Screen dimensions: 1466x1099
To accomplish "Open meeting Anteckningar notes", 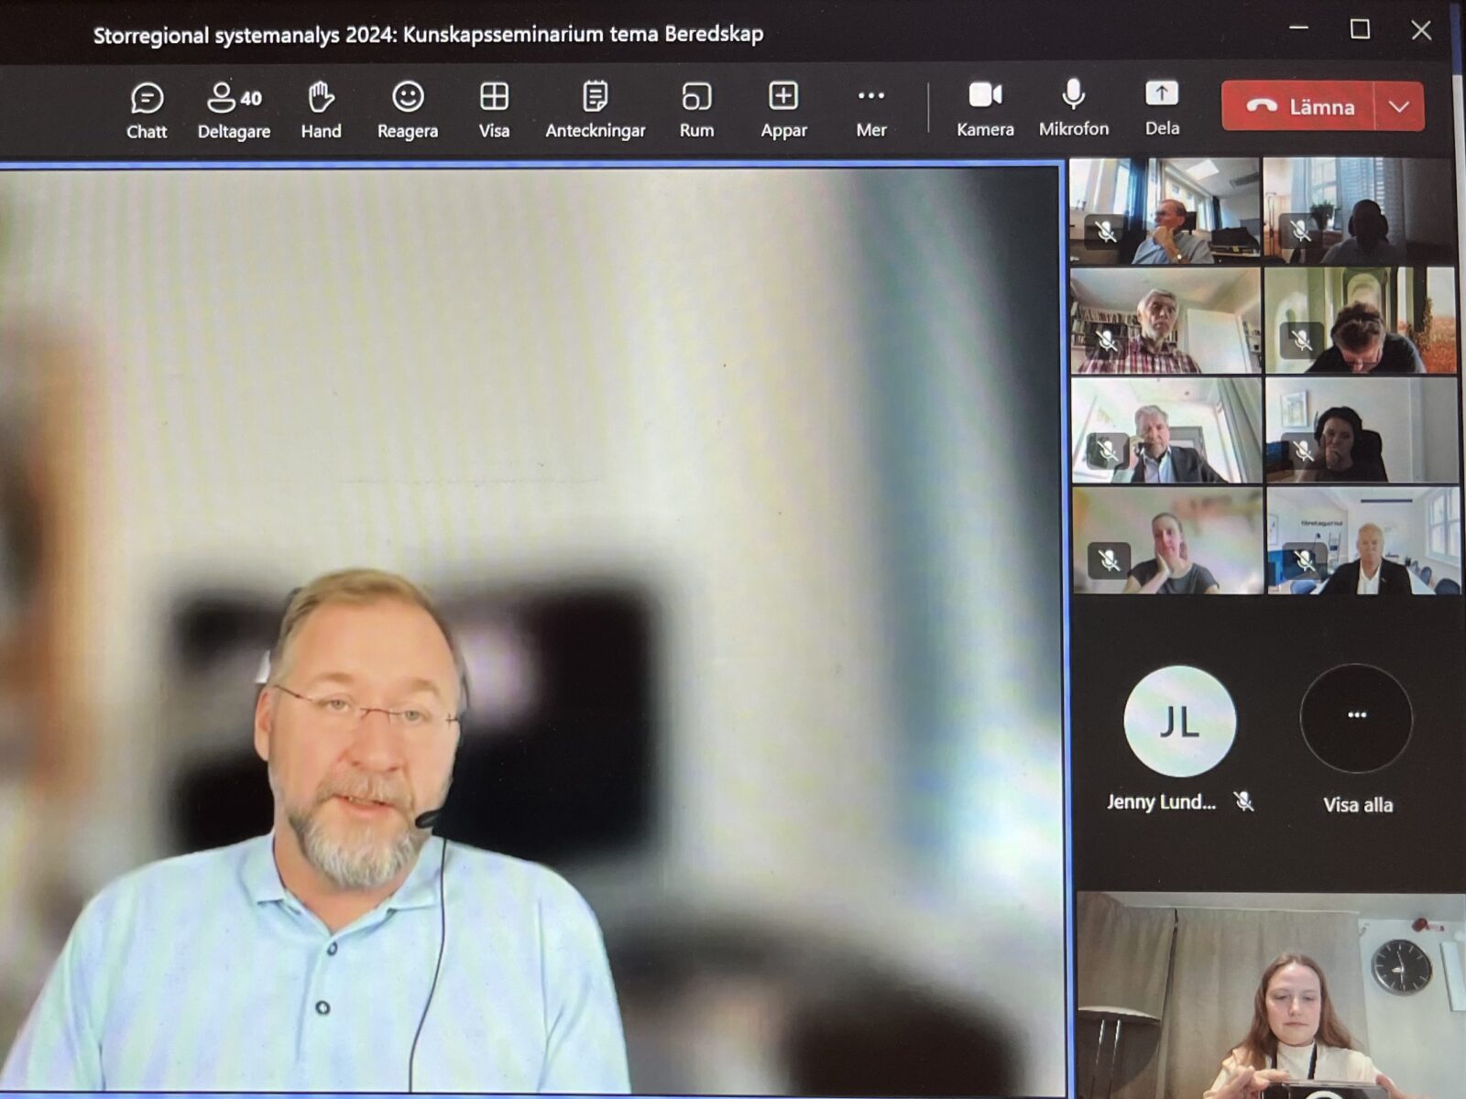I will point(596,110).
